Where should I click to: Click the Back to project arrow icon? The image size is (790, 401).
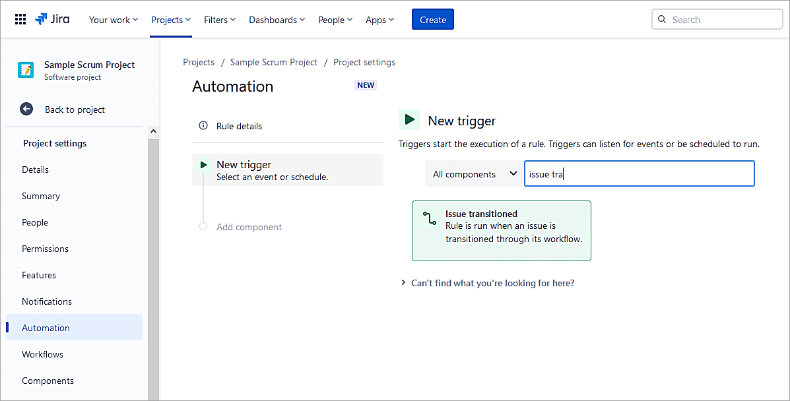tap(26, 109)
